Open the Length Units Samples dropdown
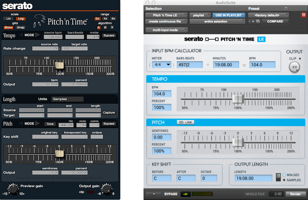This screenshot has width=308, height=200. click(67, 99)
